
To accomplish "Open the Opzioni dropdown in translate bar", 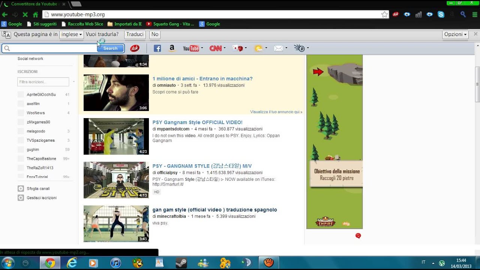I will [455, 34].
